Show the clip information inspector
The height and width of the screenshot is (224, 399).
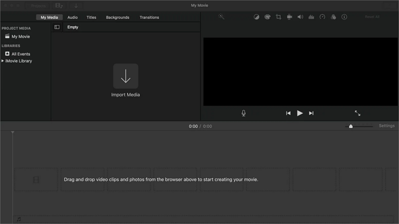click(344, 17)
